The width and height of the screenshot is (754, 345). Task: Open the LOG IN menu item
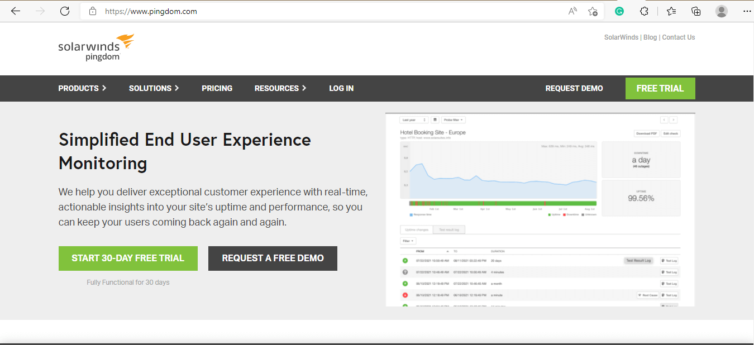click(x=341, y=88)
